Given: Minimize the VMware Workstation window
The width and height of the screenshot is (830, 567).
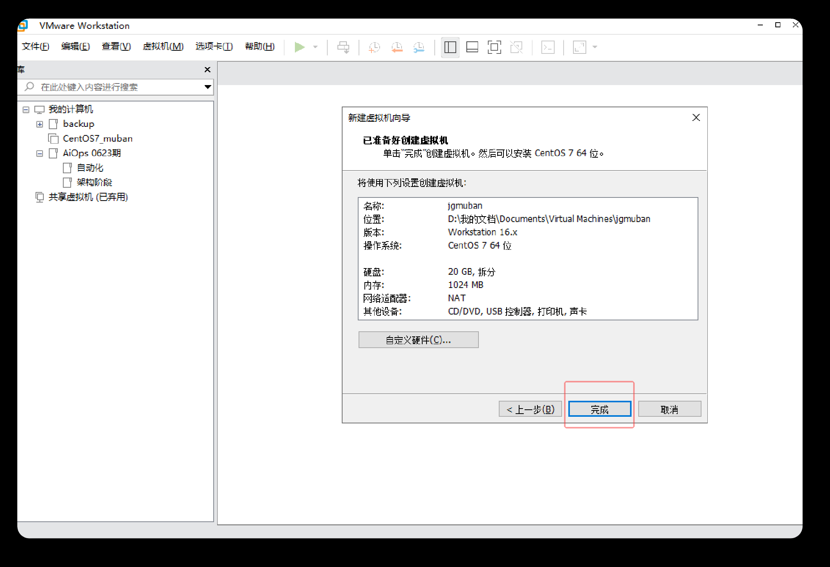Looking at the screenshot, I should pyautogui.click(x=760, y=25).
